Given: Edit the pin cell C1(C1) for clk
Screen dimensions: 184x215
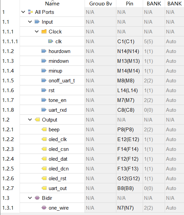Looking at the screenshot, I should (130, 41).
